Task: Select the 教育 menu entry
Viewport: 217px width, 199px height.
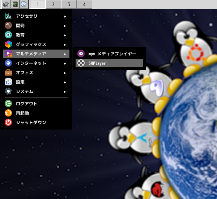Action: coord(36,35)
